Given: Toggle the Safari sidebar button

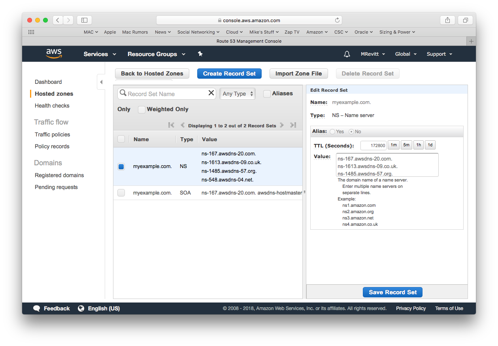Looking at the screenshot, I should [84, 20].
